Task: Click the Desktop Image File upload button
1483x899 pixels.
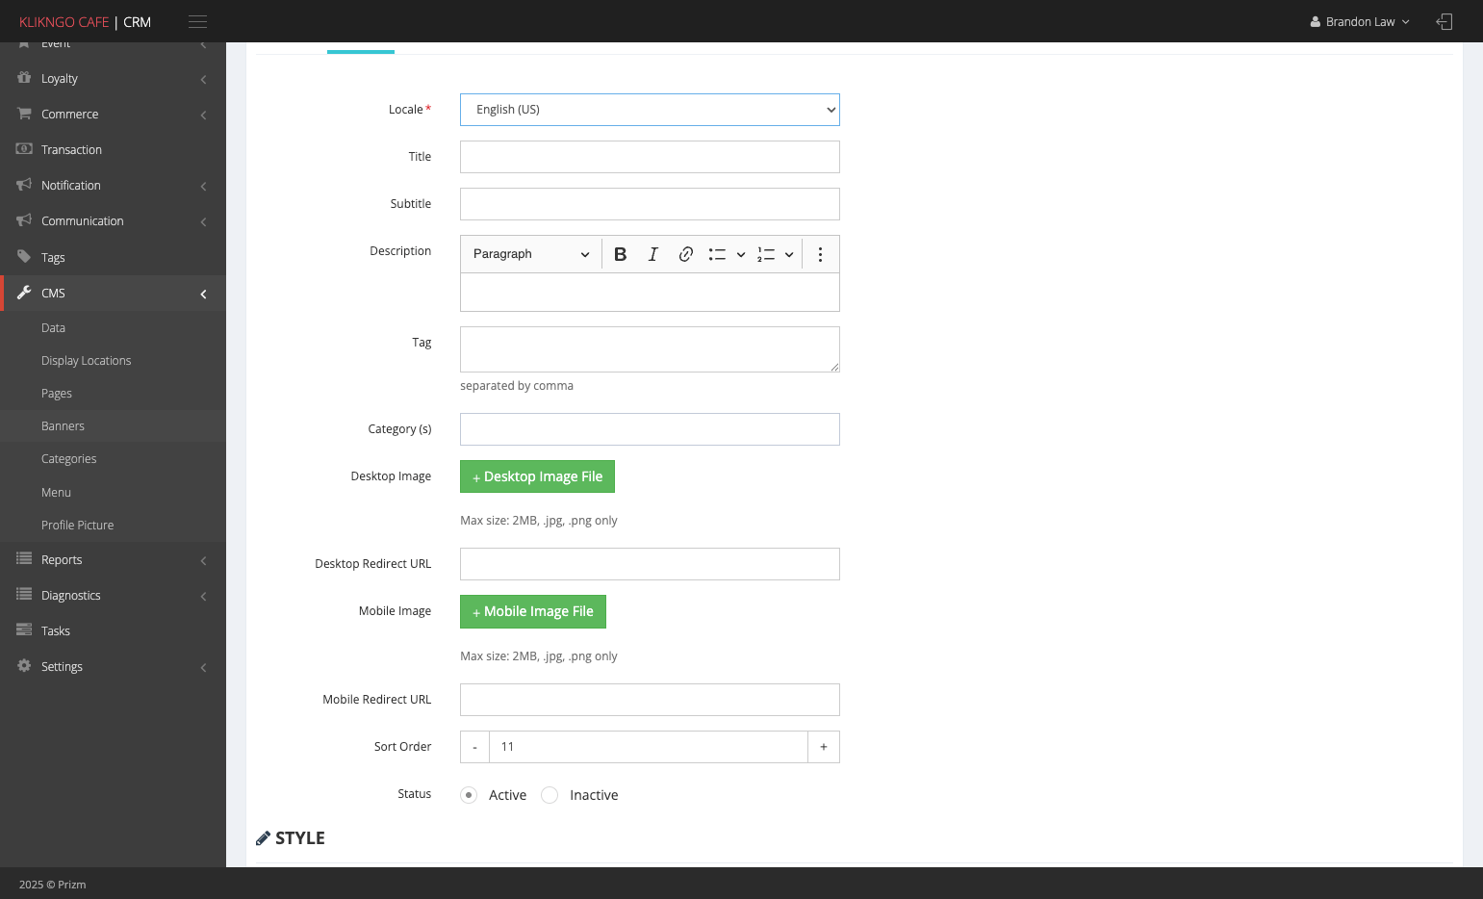Action: [x=537, y=476]
